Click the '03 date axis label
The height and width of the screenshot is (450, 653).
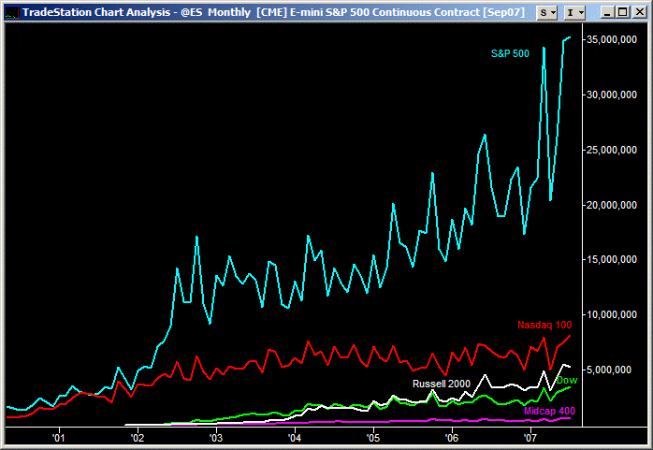[x=216, y=438]
